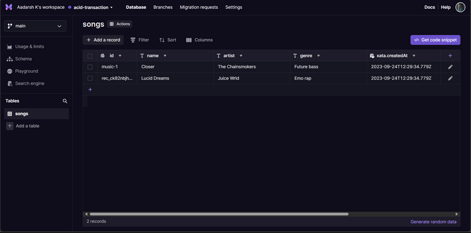
Task: Click the Juice Wrld artist cell
Action: coord(252,78)
